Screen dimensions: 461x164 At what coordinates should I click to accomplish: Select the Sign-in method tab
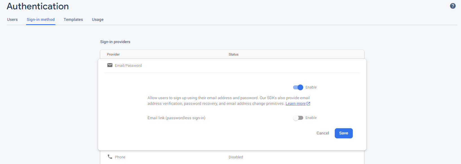(41, 19)
